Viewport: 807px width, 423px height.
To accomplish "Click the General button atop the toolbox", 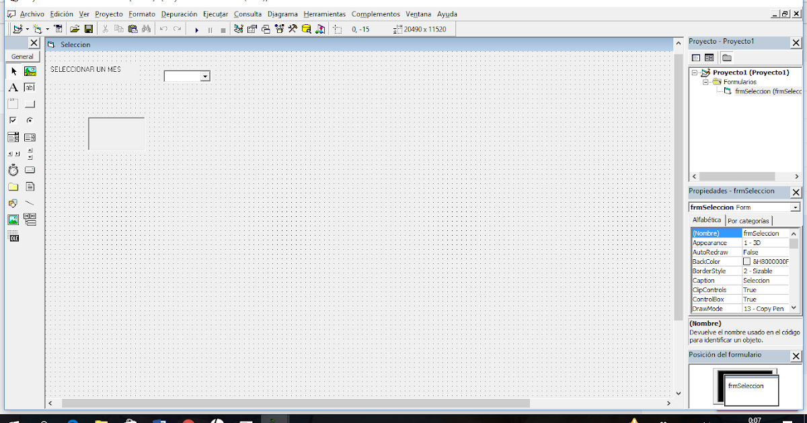I will point(22,56).
